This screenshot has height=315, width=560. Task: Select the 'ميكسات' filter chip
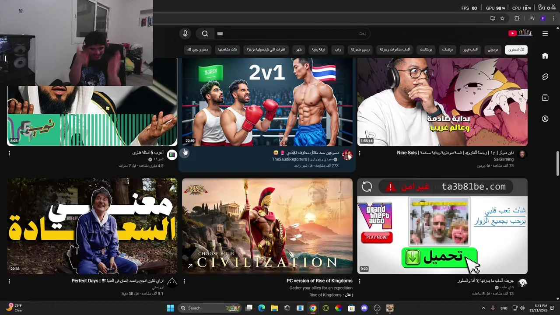tap(447, 50)
